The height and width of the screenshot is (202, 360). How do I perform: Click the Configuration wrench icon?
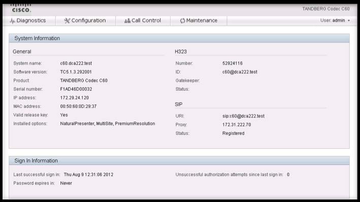[x=67, y=21]
